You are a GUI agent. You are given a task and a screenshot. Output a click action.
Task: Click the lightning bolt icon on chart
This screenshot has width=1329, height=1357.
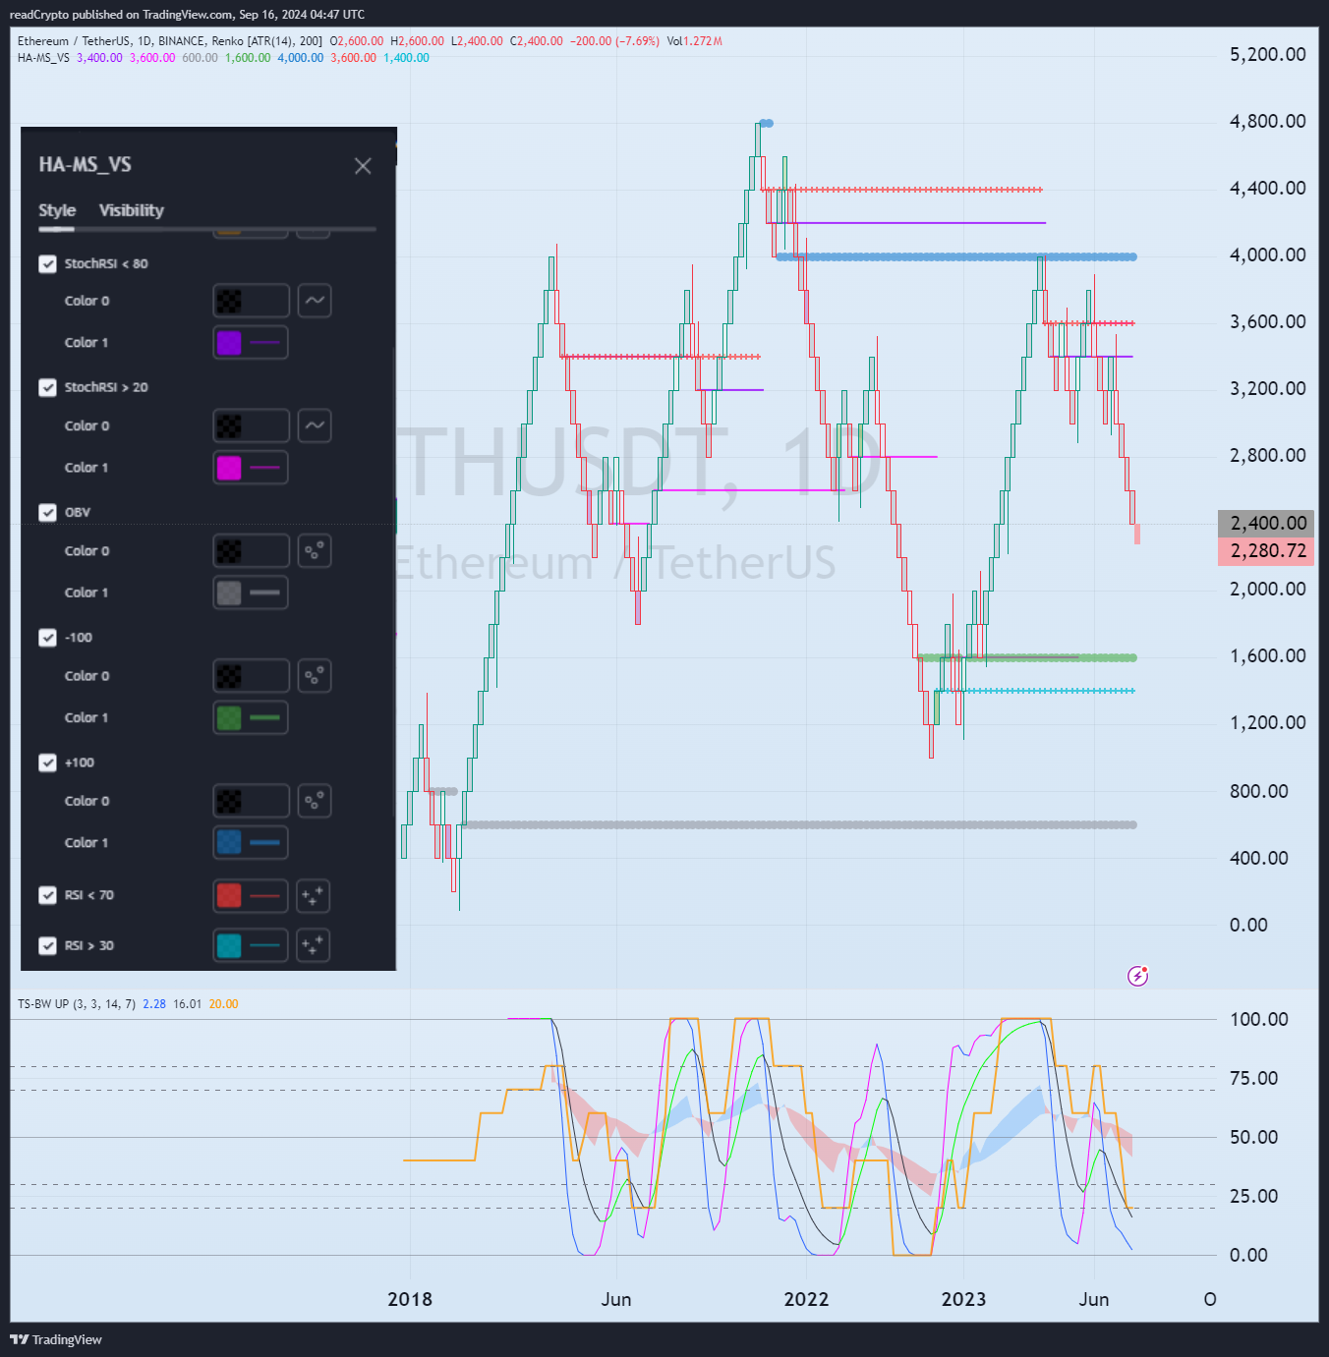tap(1137, 976)
